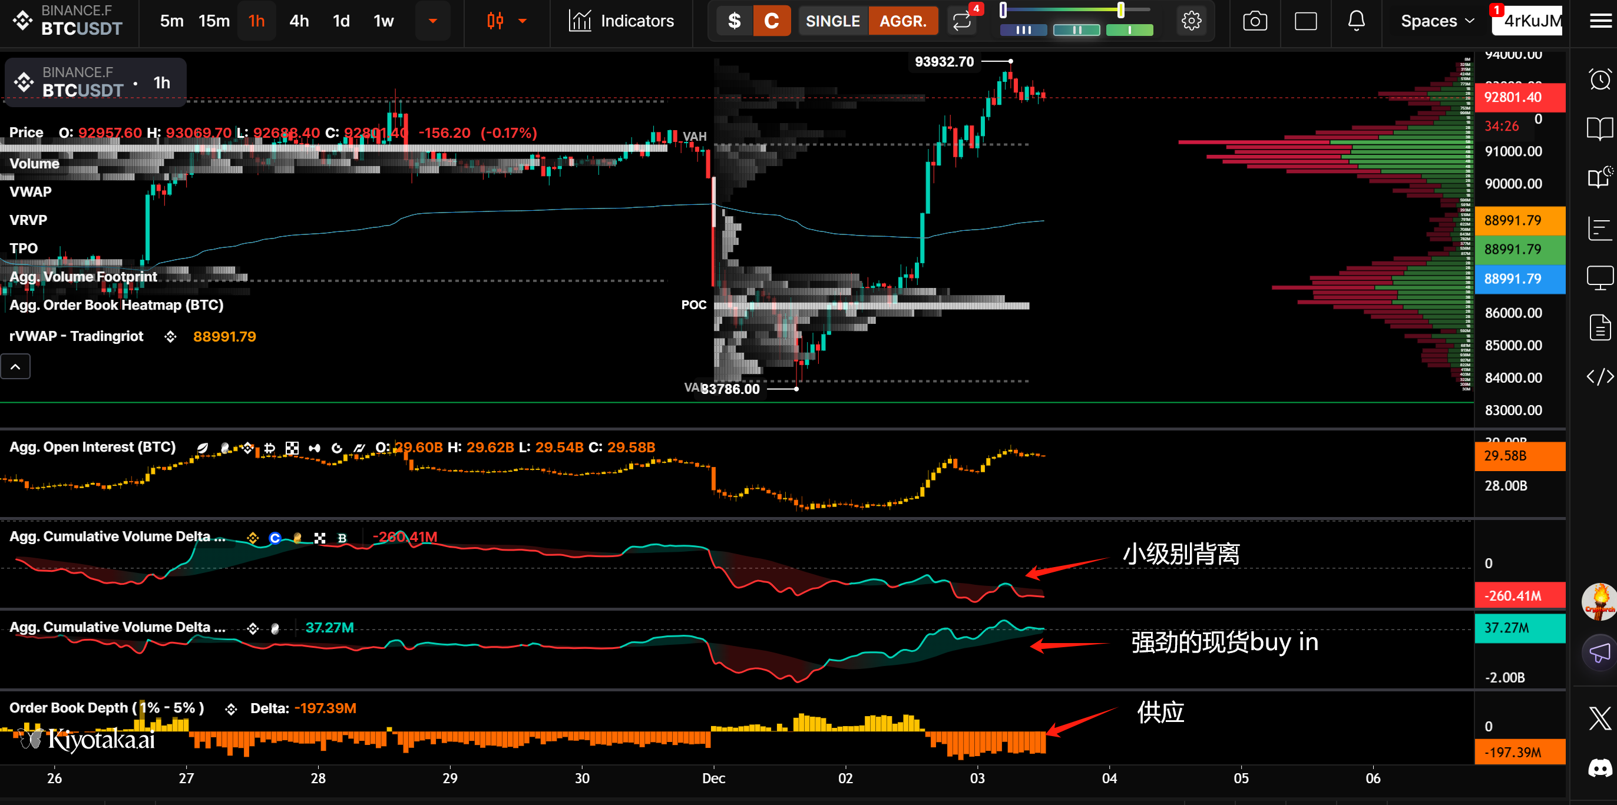The height and width of the screenshot is (805, 1617).
Task: Select the 1d timeframe
Action: (341, 21)
